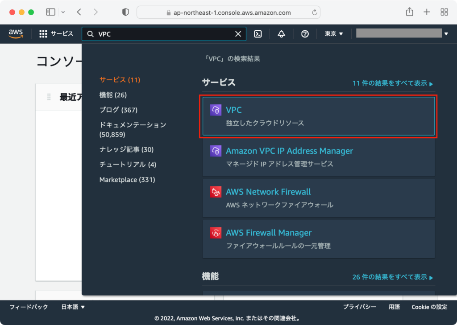Open a new tab with plus icon
This screenshot has width=457, height=325.
pos(427,12)
